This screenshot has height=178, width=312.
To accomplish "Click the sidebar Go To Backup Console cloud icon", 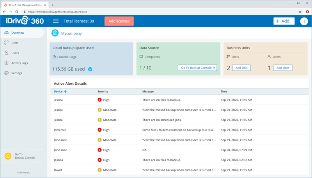I will (8, 156).
